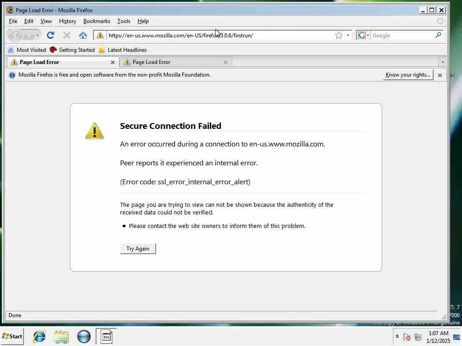
Task: Close the second Page Load Error tab
Action: [226, 62]
